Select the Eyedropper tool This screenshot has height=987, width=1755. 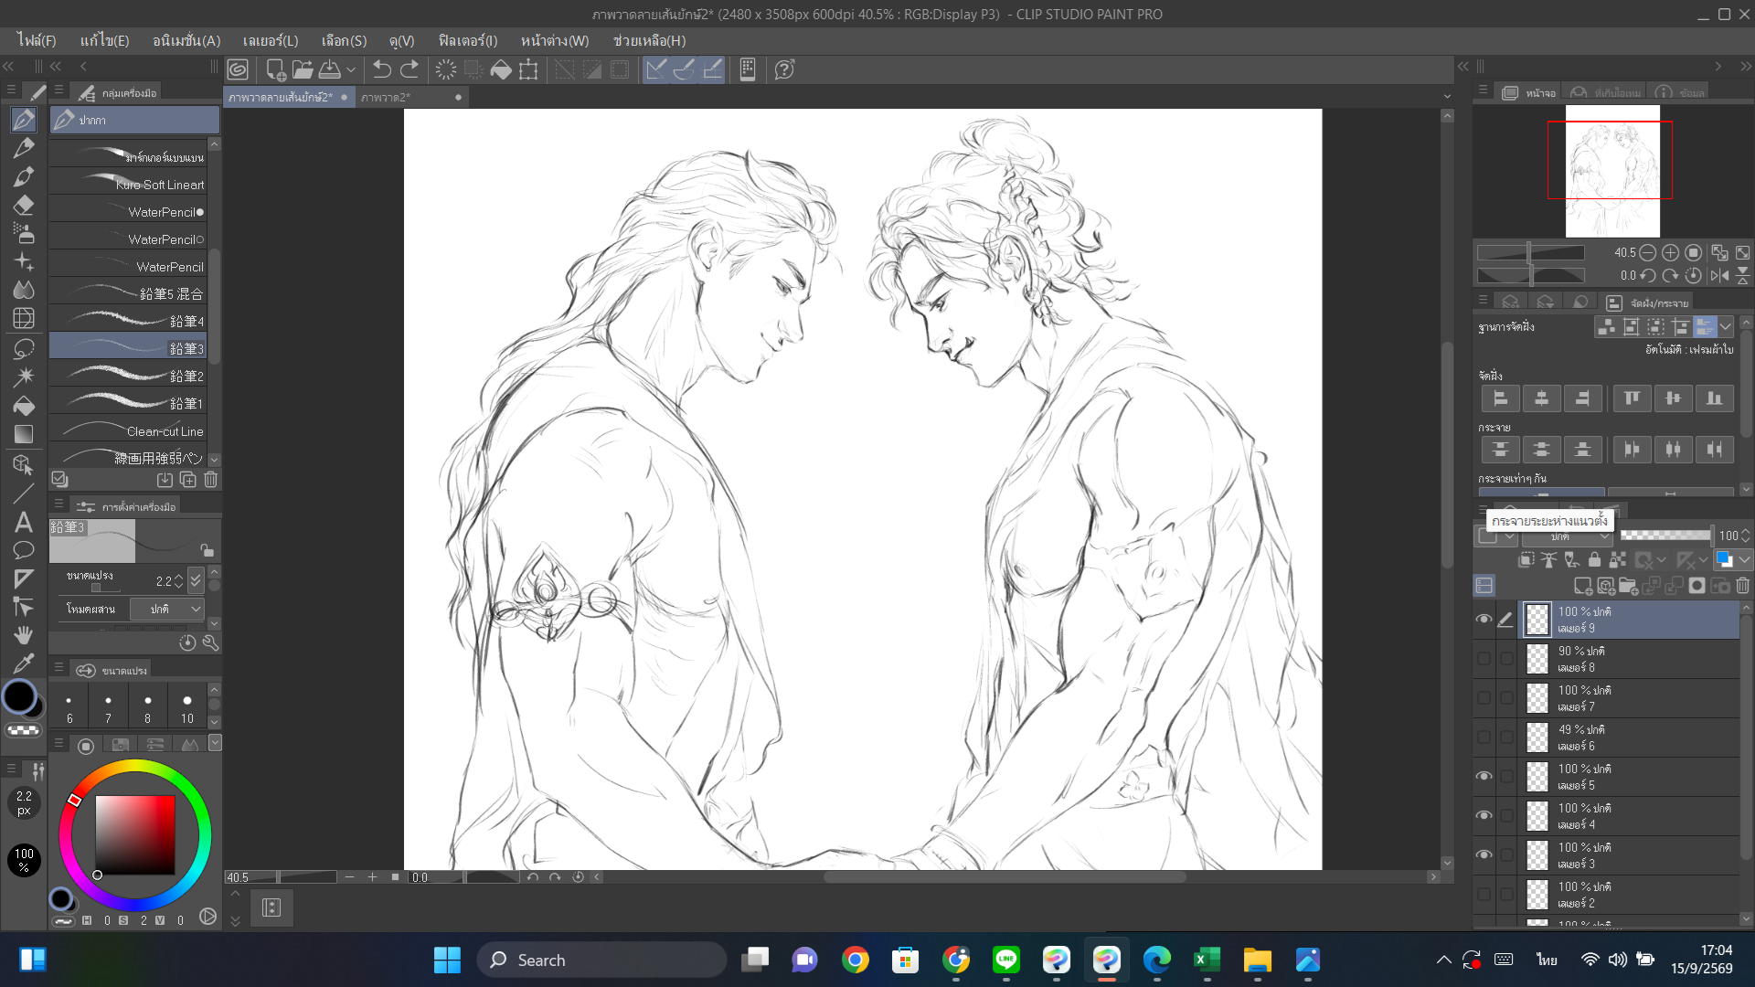click(24, 663)
